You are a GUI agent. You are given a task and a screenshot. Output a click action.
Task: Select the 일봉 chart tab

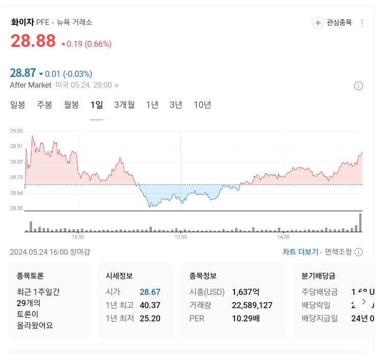[18, 105]
